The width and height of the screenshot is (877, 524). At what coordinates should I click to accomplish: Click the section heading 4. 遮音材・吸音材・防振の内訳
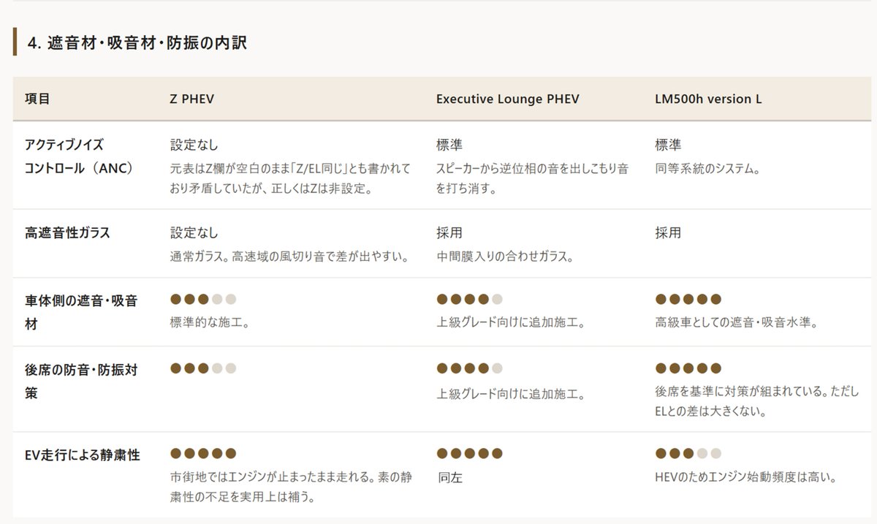pyautogui.click(x=137, y=43)
